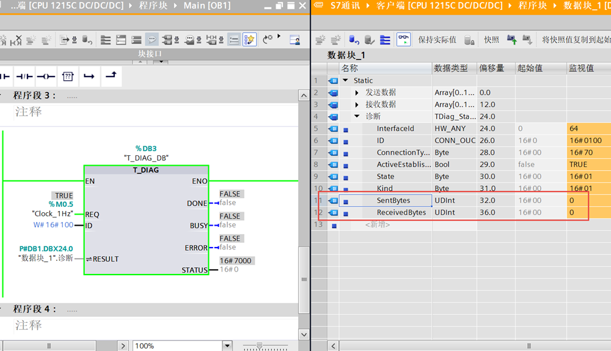
Task: Insert an empty box instruction
Action: pos(68,76)
